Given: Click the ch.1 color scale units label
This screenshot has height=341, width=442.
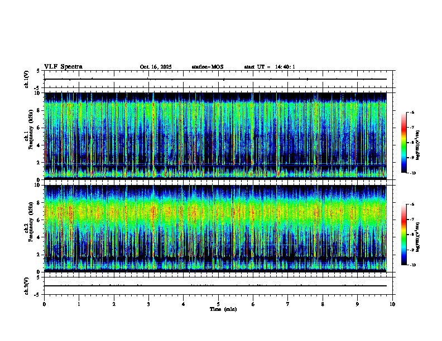Looking at the screenshot, I should [418, 145].
